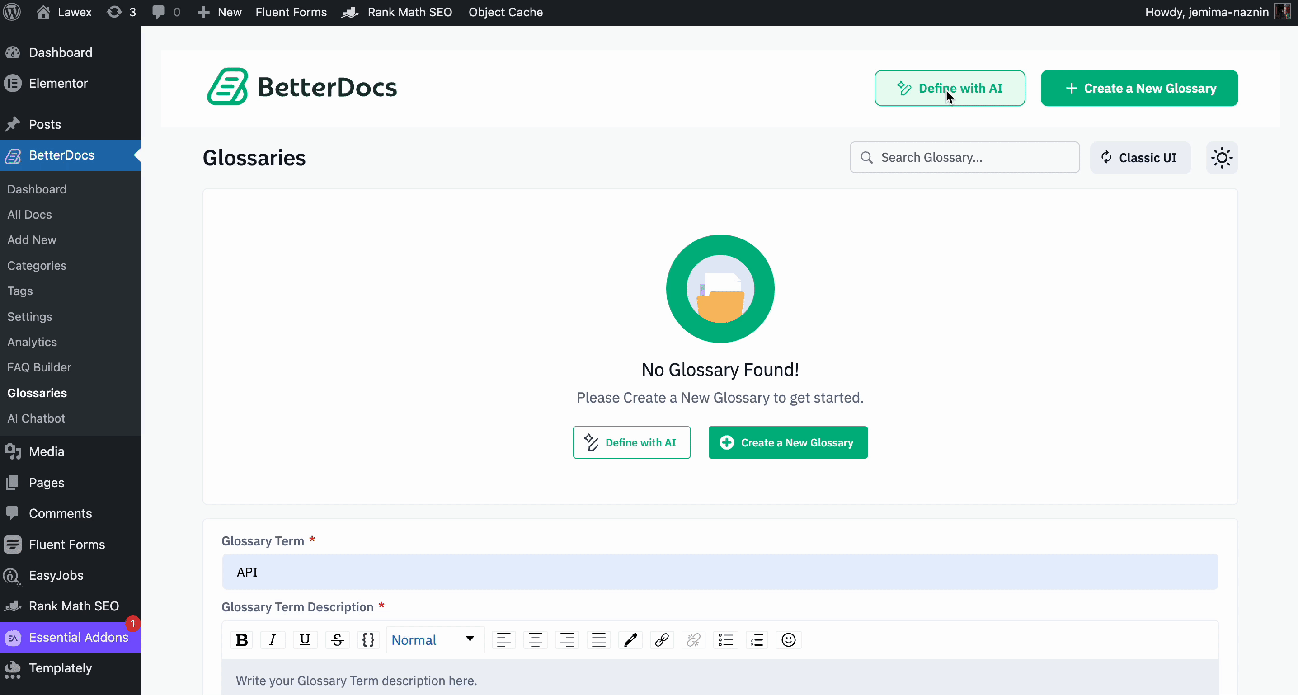The image size is (1298, 695).
Task: Open Analytics submenu item
Action: [32, 342]
